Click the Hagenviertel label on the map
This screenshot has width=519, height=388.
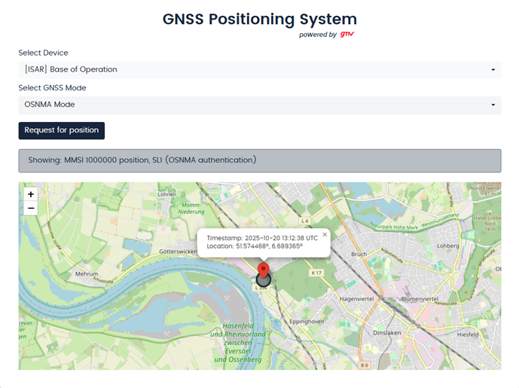click(362, 299)
